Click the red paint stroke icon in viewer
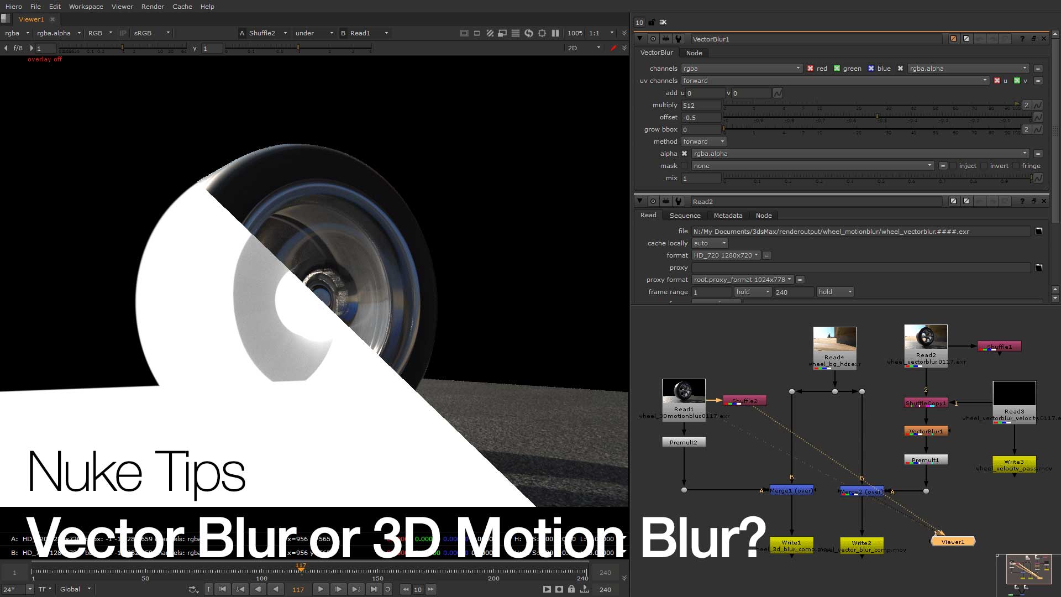 tap(613, 48)
